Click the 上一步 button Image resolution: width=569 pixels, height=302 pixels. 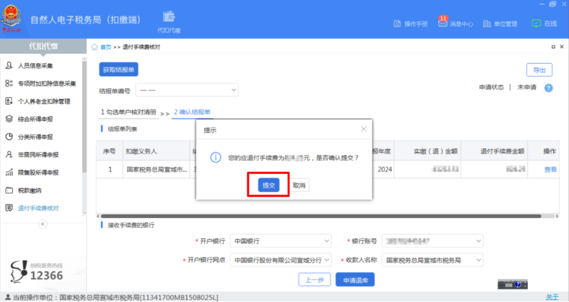(x=314, y=280)
